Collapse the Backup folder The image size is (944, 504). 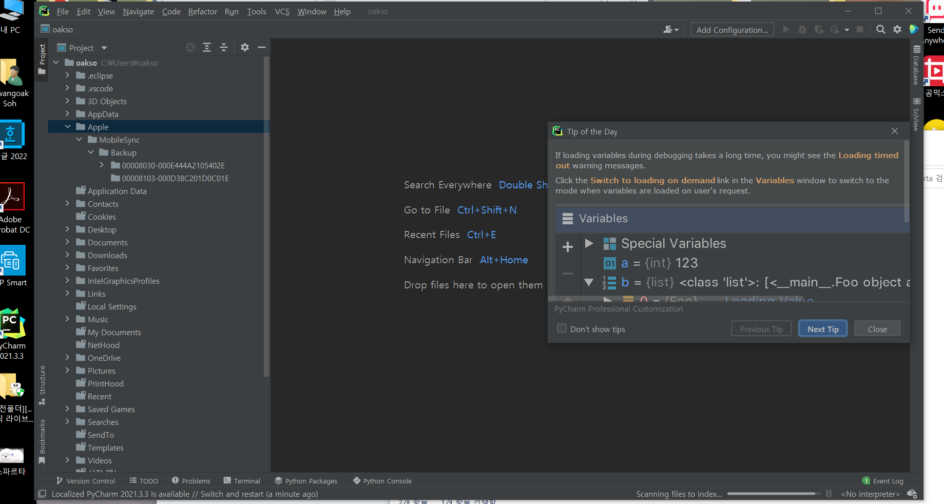coord(91,152)
